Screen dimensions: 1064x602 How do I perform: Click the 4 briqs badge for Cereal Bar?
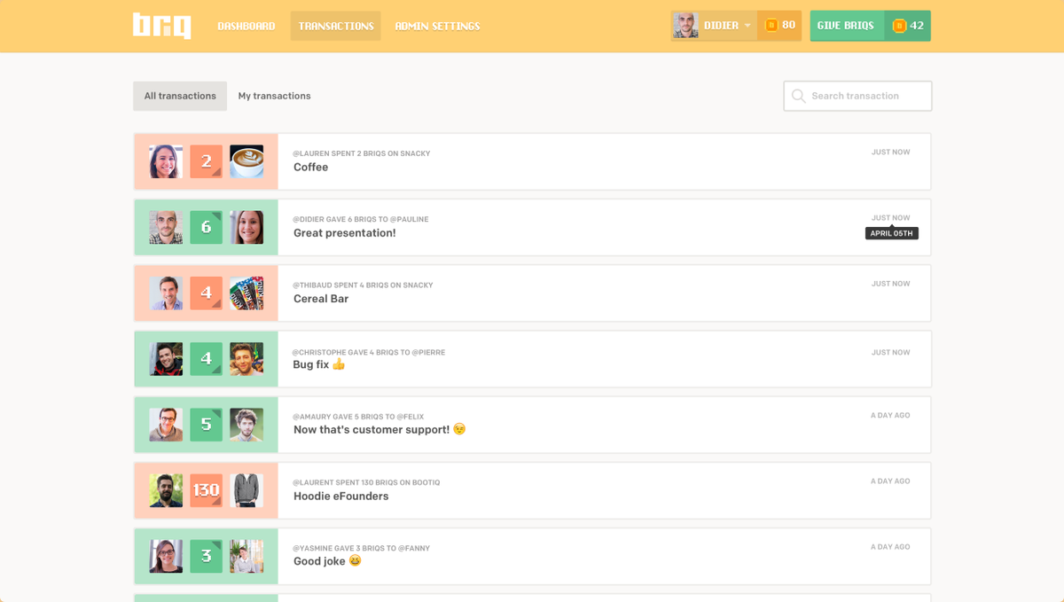[206, 293]
